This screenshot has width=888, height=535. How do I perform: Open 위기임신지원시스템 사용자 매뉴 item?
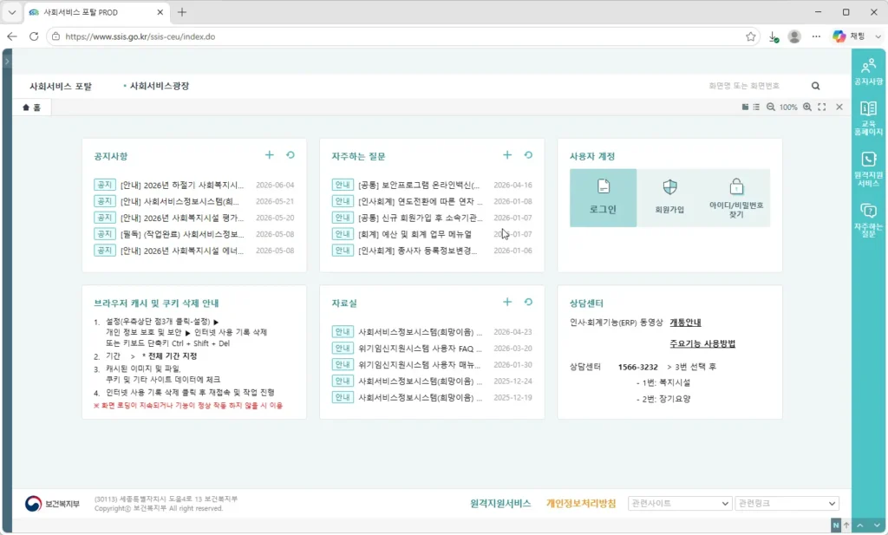[x=419, y=365]
